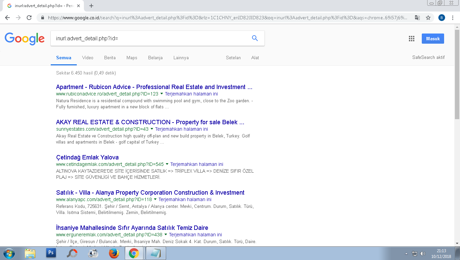Image resolution: width=460 pixels, height=260 pixels.
Task: Click Terjemahkan halaman ini for erguneremlak.com
Action: tap(195, 235)
